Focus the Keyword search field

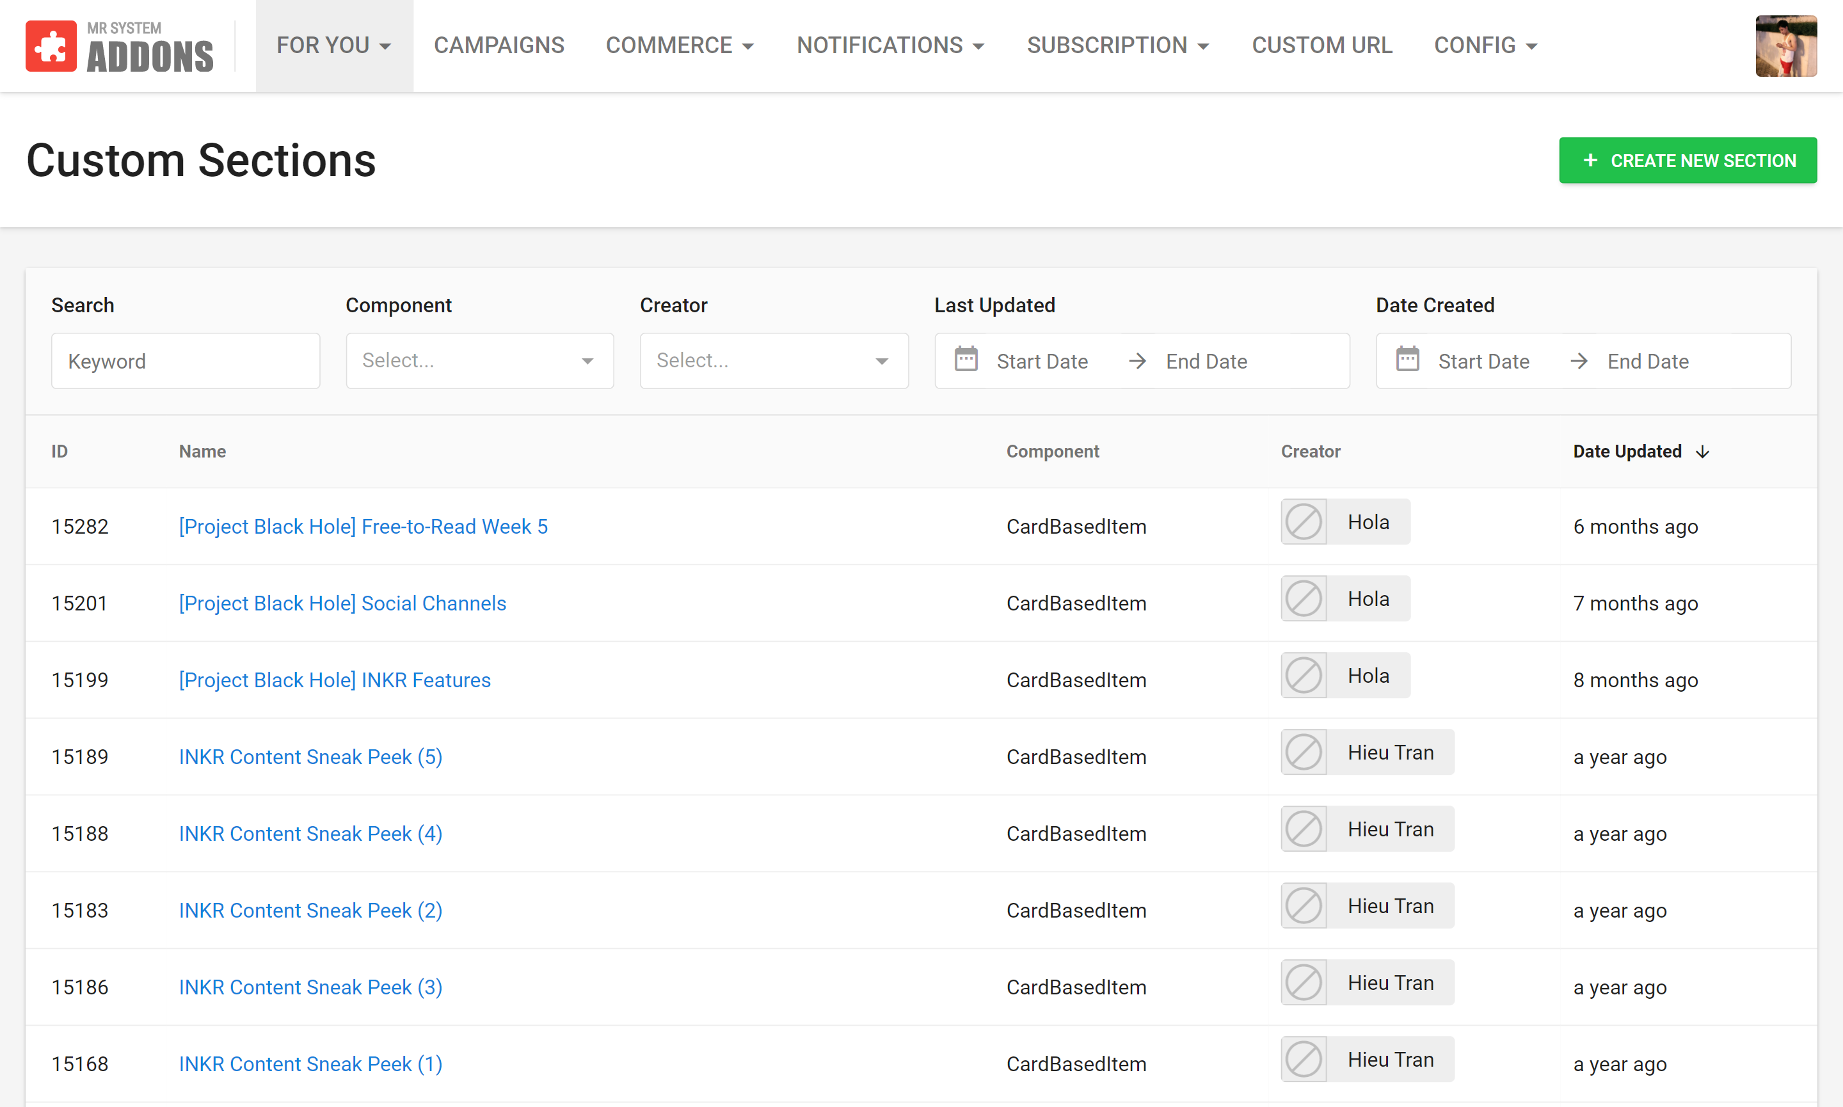pos(185,361)
